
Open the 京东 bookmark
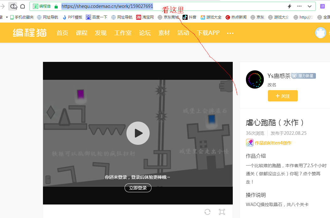(257, 17)
